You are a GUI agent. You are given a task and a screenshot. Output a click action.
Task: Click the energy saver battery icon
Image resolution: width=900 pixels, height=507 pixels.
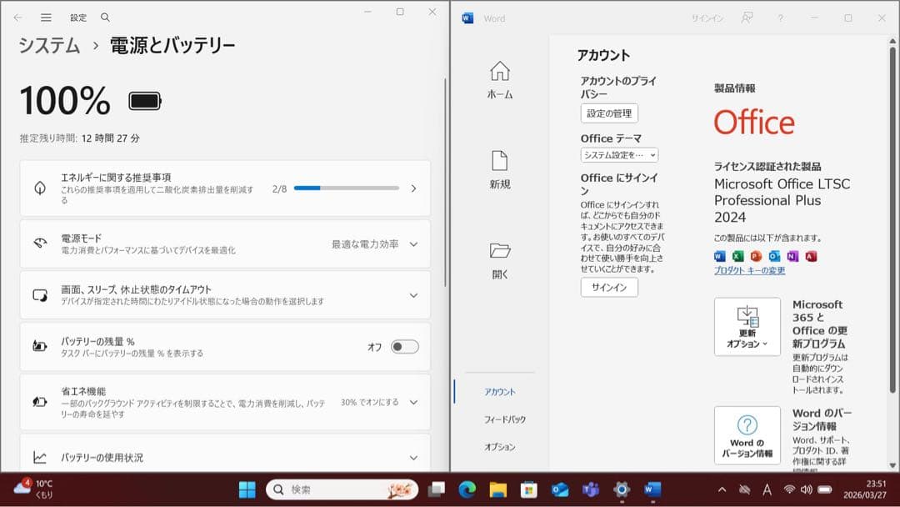point(40,402)
